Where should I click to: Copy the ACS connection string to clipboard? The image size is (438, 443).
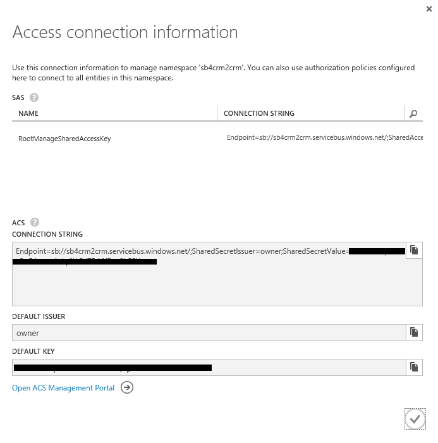point(414,250)
